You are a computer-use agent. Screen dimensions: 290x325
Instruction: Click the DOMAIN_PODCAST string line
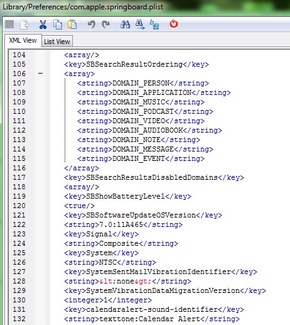(x=145, y=111)
